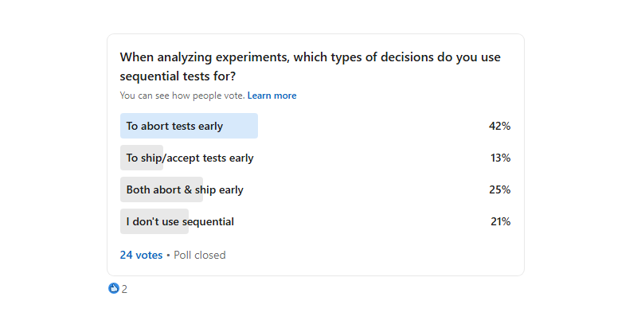View the 24 votes list

click(x=141, y=256)
